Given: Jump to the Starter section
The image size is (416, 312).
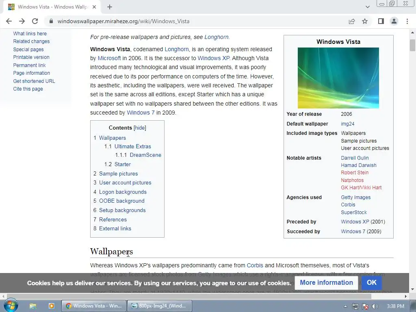Looking at the screenshot, I should coord(122,164).
